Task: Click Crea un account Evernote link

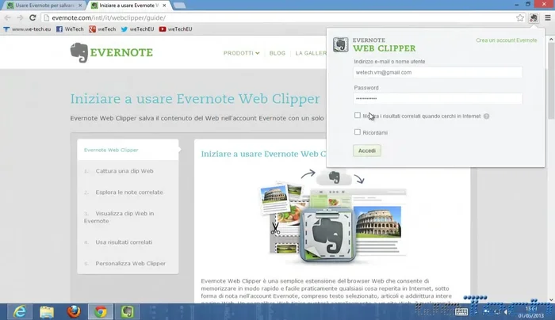Action: 506,40
